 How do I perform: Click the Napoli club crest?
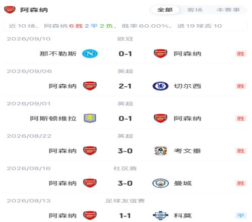[x=90, y=53]
